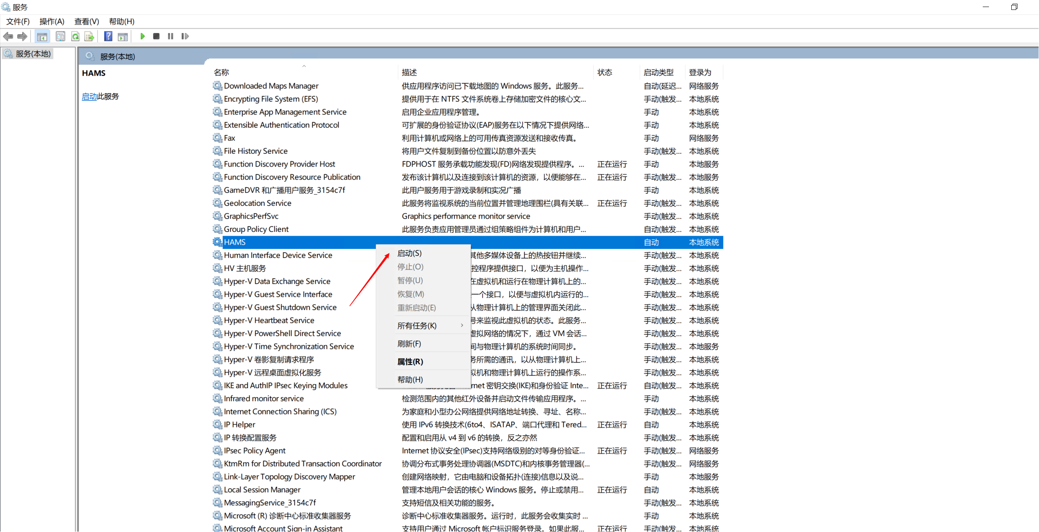Click the Export List toolbar icon
Image resolution: width=1039 pixels, height=532 pixels.
coord(89,37)
